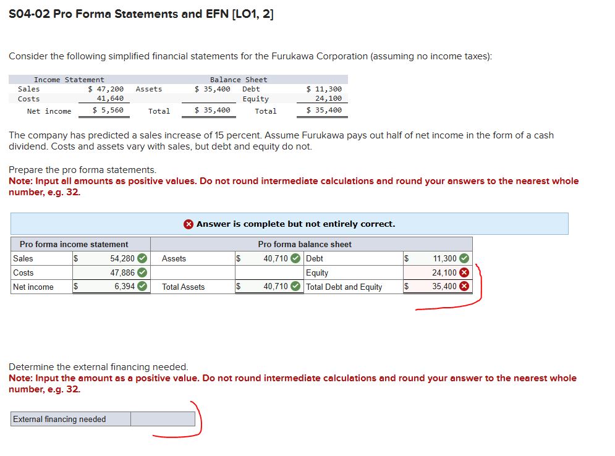Click the green checkmark beside Total Assets 40,710
This screenshot has height=456, width=615.
click(295, 287)
